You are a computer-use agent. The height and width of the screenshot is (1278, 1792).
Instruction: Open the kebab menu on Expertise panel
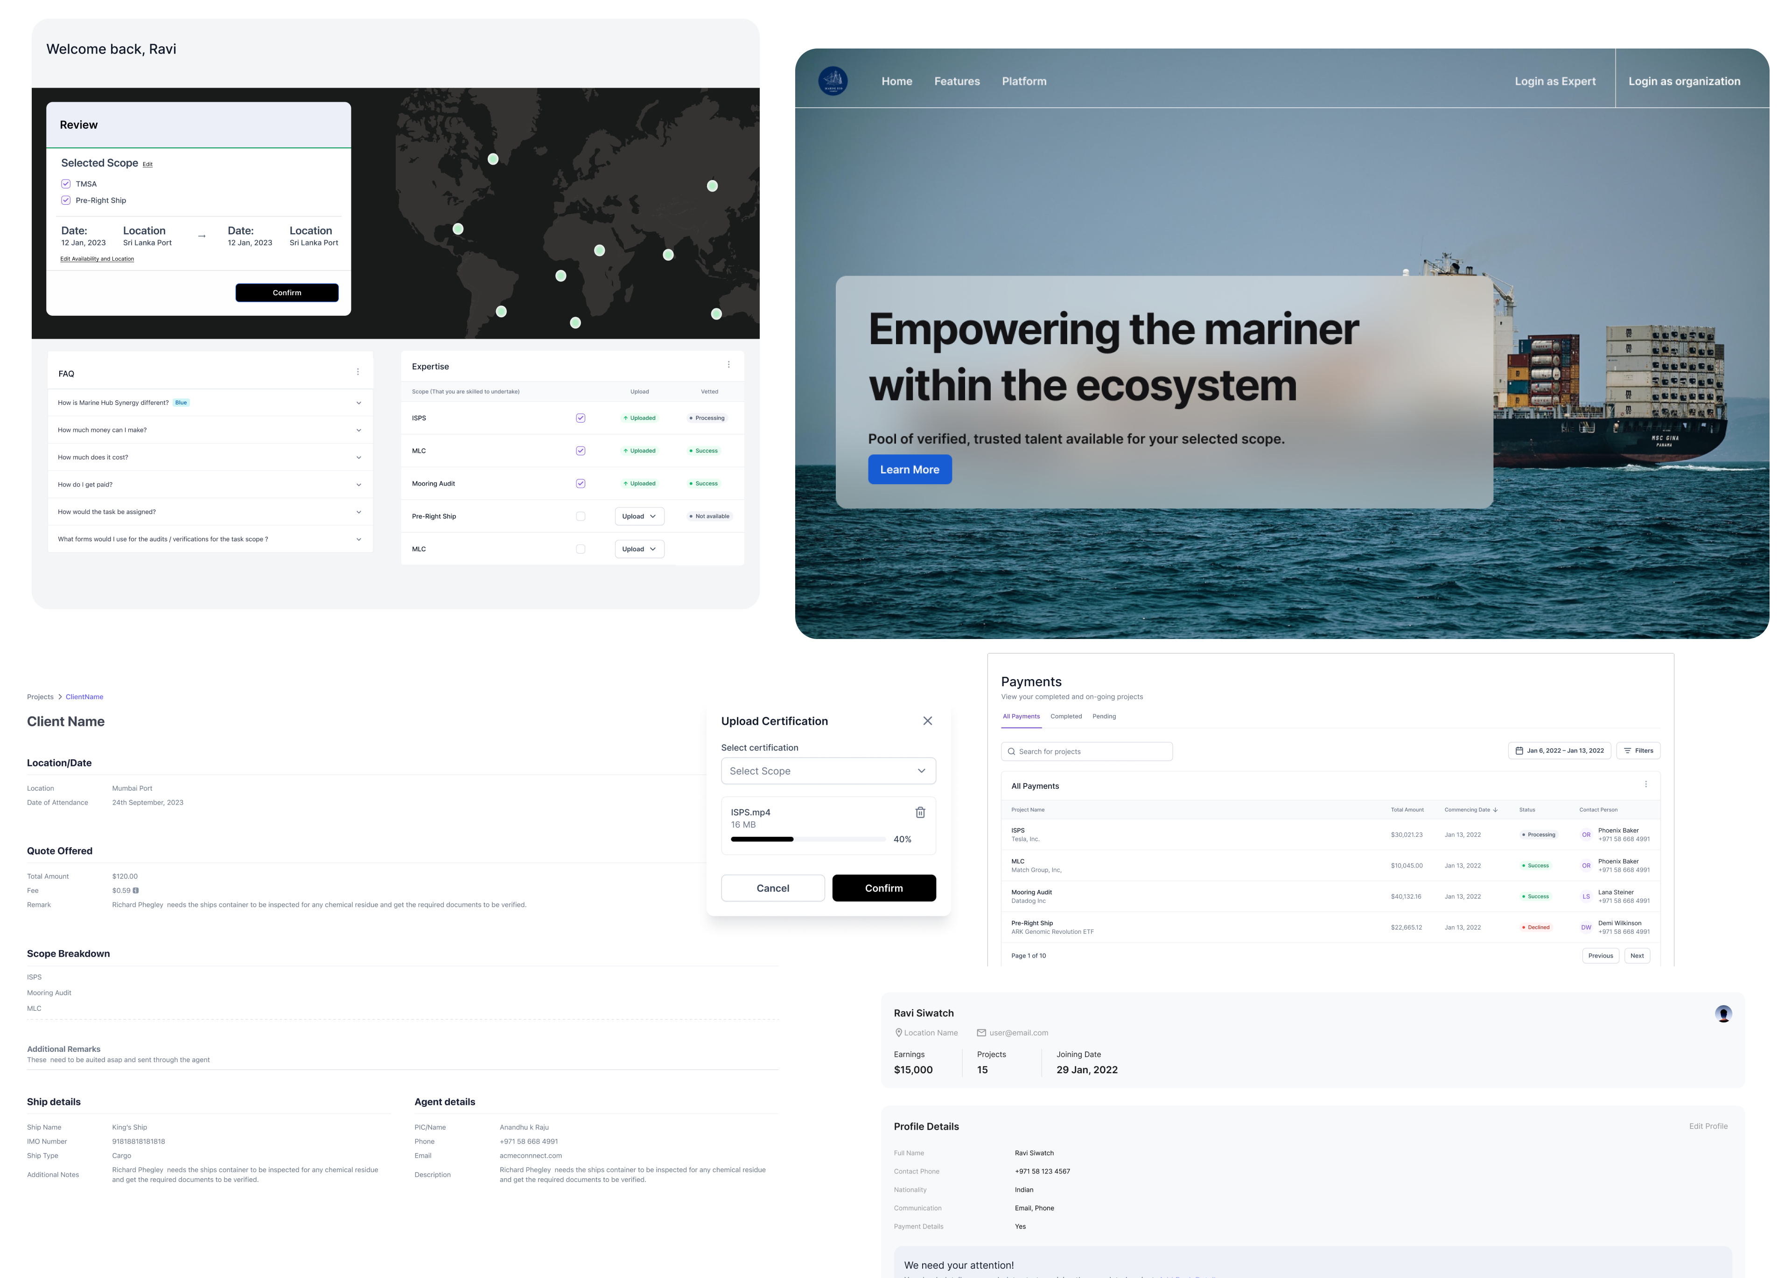click(x=728, y=364)
